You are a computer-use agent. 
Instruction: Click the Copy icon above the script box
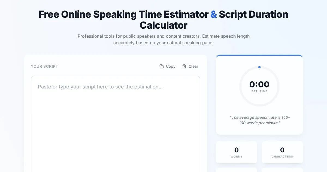pyautogui.click(x=162, y=66)
